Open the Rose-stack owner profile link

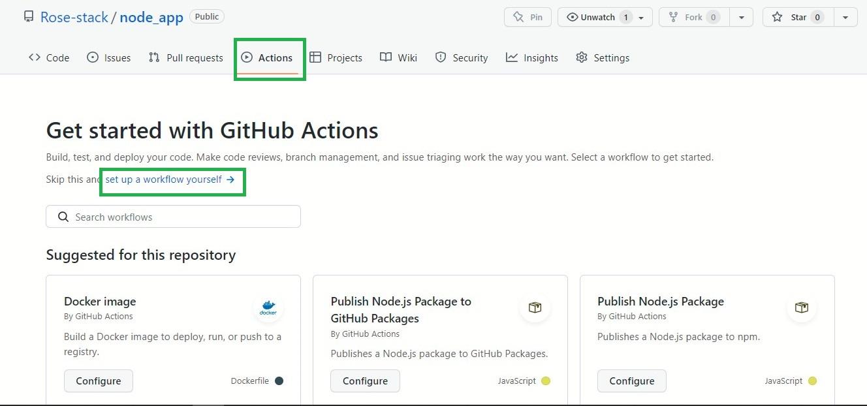coord(74,17)
